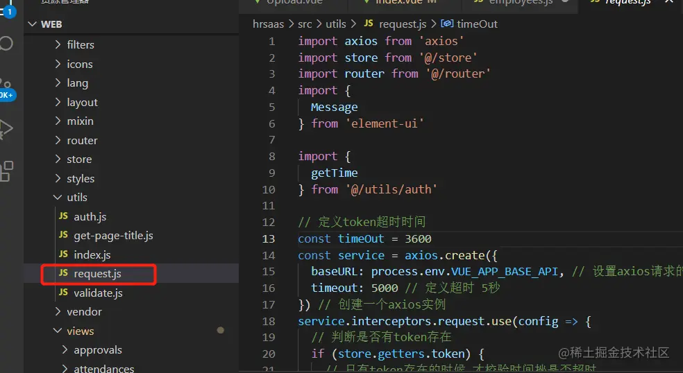
Task: Expand the router folder chevron
Action: [58, 140]
